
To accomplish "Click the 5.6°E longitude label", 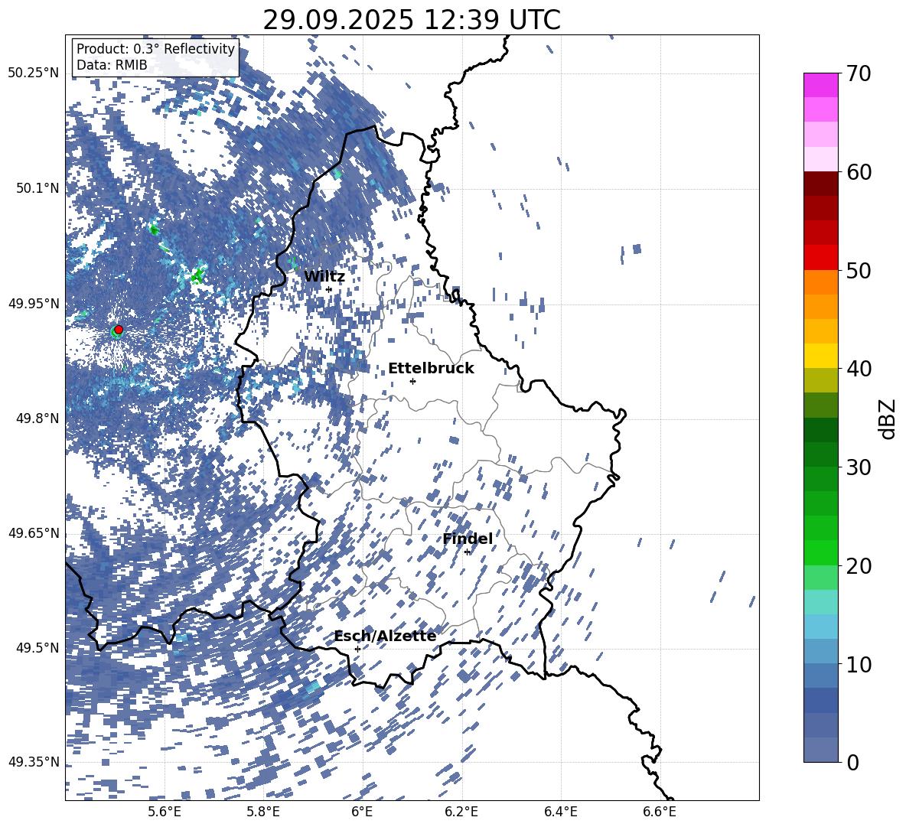I will 165,812.
